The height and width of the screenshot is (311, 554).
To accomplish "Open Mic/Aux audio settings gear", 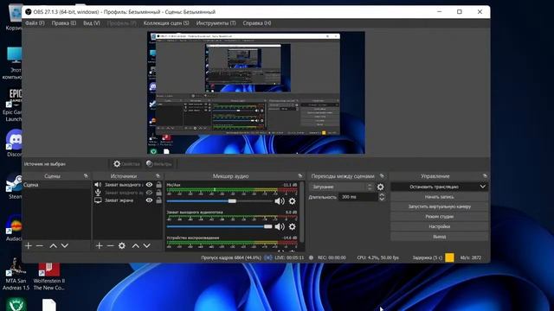I will point(293,201).
